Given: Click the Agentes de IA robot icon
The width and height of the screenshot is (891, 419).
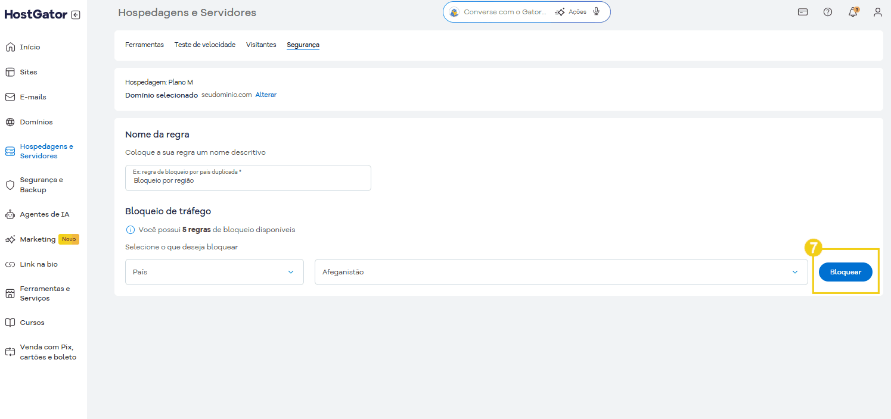Looking at the screenshot, I should coord(10,214).
